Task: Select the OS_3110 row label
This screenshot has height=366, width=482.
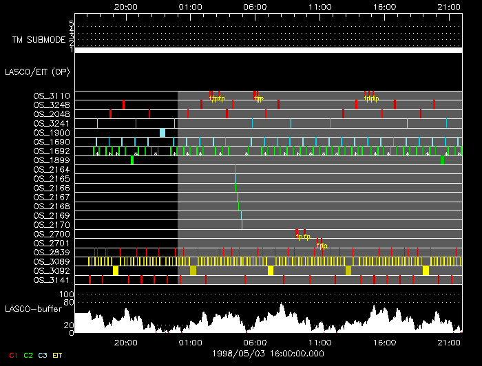Action: (52, 96)
